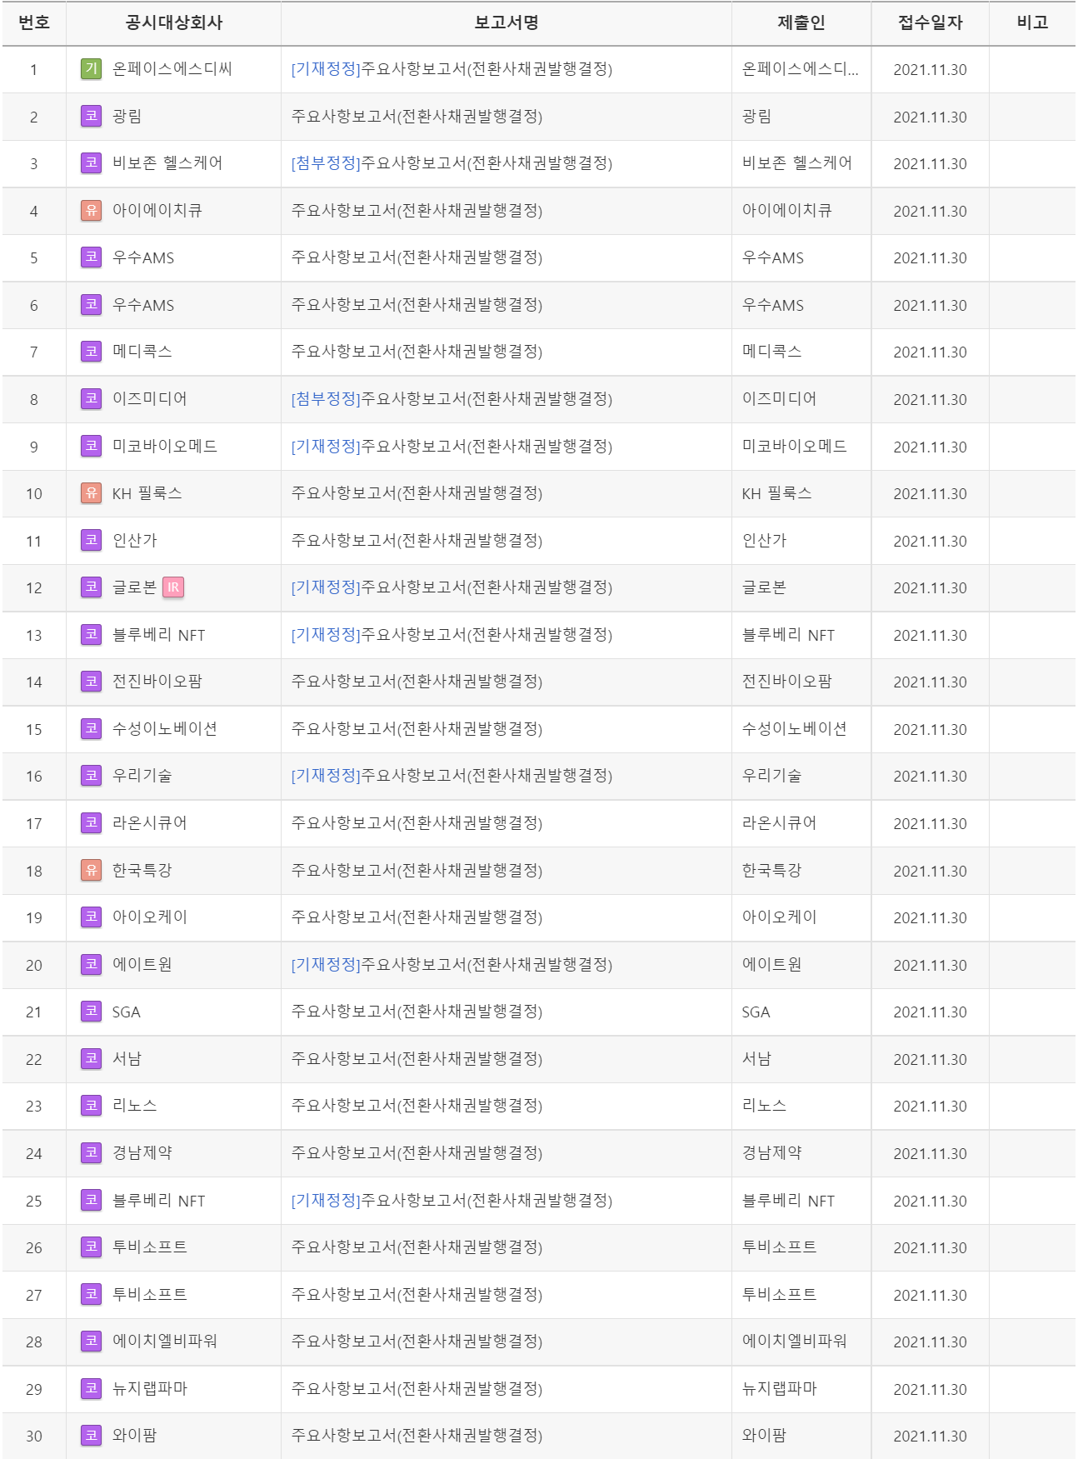Image resolution: width=1088 pixels, height=1459 pixels.
Task: Click the KOSDAQ icon beside 비보존 헬스케어 company
Action: pyautogui.click(x=91, y=163)
